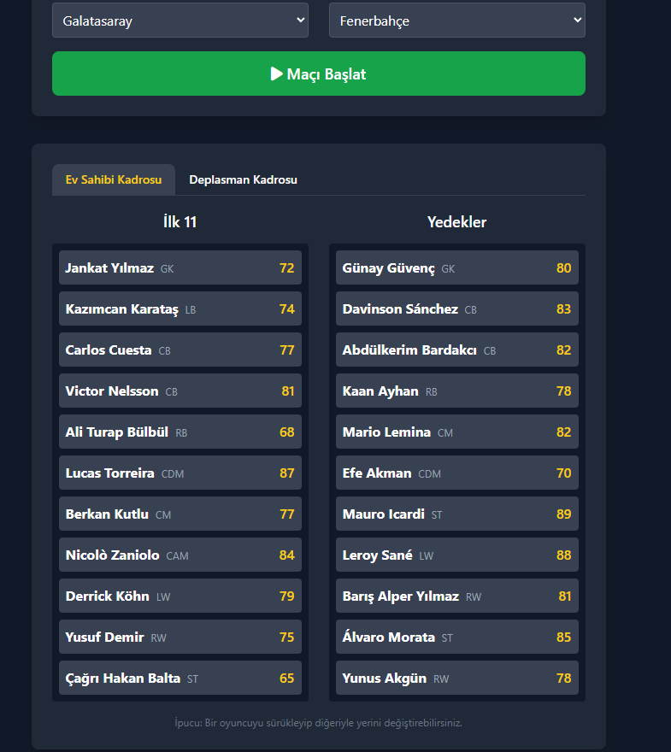This screenshot has width=671, height=752.
Task: Click the play icon on Maçı Başlat
Action: click(x=277, y=73)
